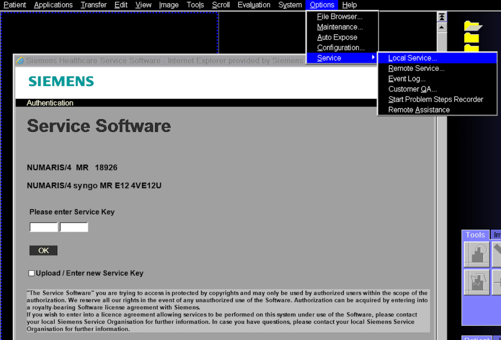Open the Evaluation menu
The image size is (501, 340).
pyautogui.click(x=254, y=5)
